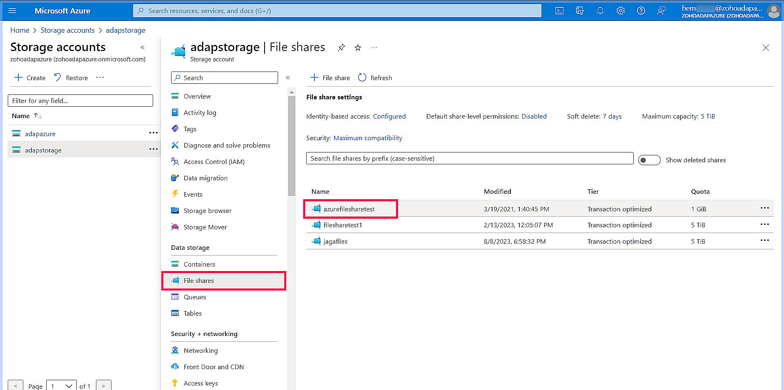The image size is (784, 390).
Task: Open the help and support icon
Action: click(641, 11)
